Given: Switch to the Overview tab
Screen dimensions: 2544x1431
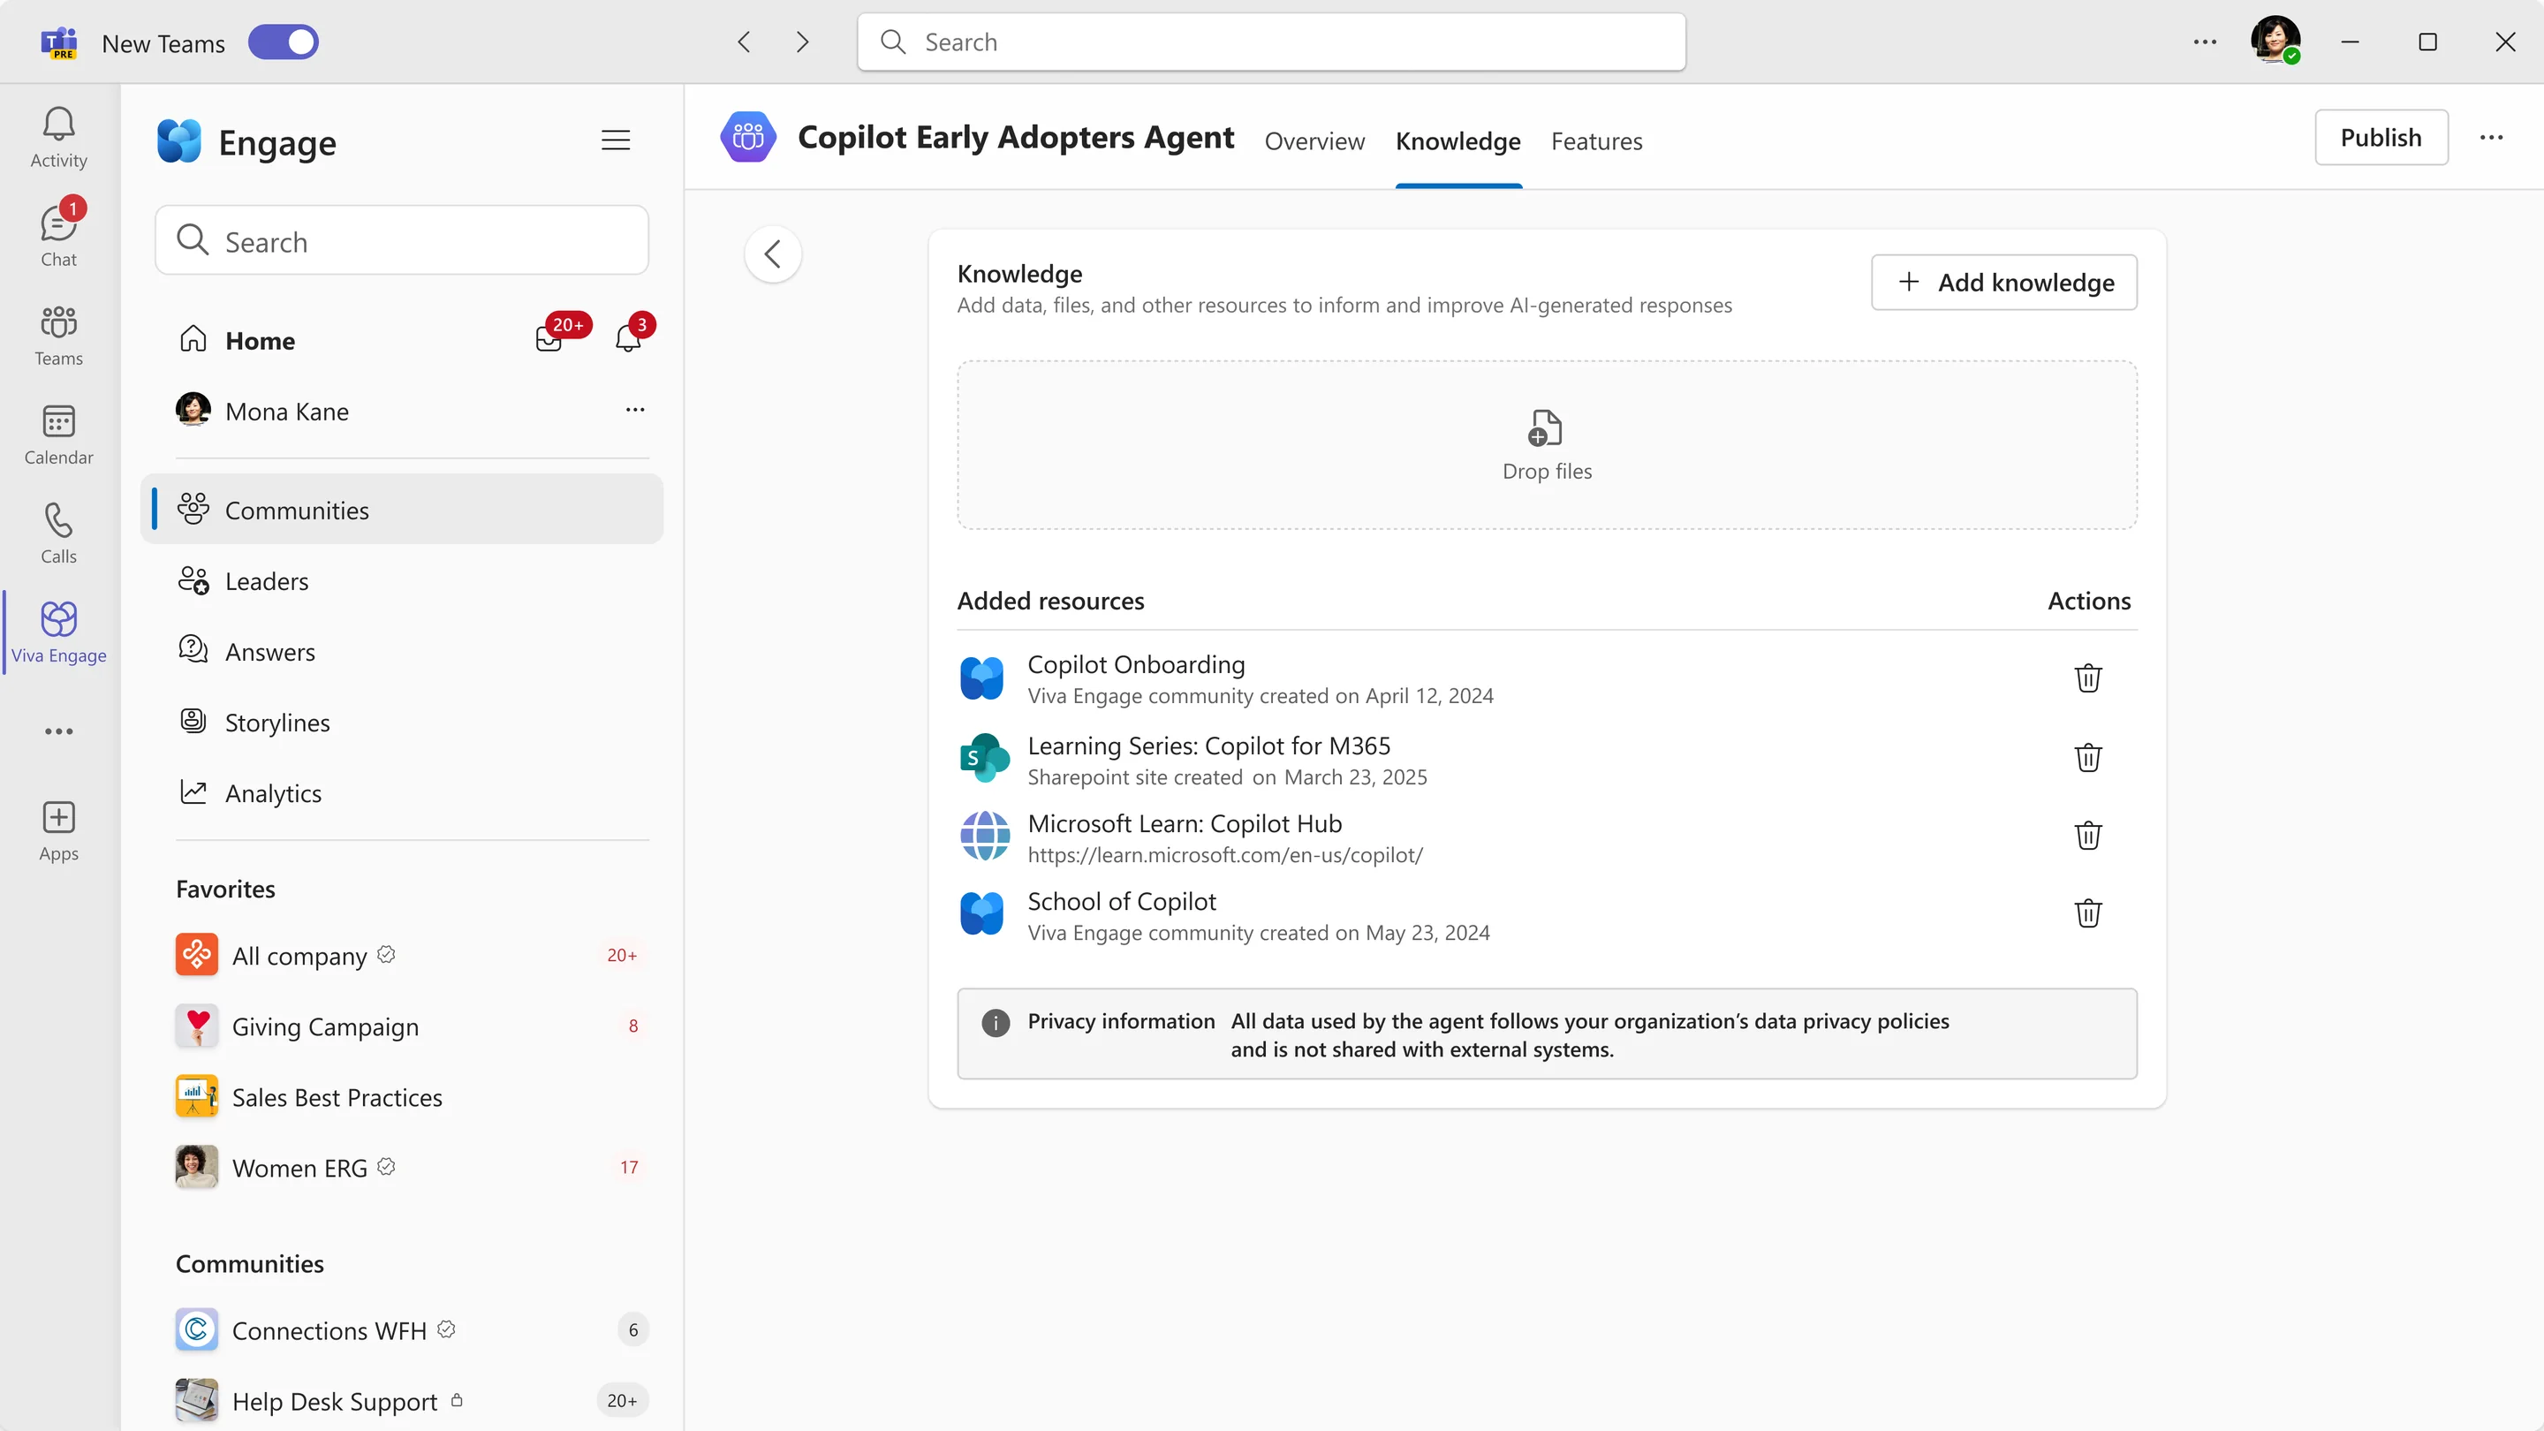Looking at the screenshot, I should click(x=1314, y=141).
